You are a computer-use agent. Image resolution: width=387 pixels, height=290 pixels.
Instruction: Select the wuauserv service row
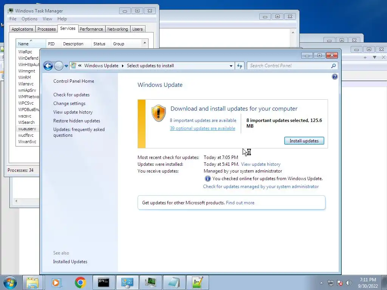click(x=28, y=129)
